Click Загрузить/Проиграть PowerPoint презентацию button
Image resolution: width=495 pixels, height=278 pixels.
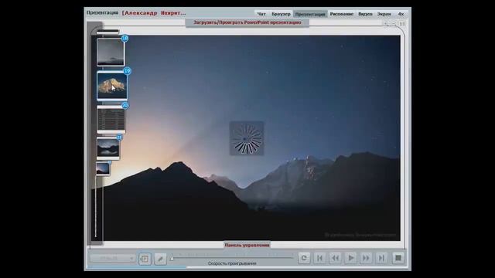tap(247, 22)
